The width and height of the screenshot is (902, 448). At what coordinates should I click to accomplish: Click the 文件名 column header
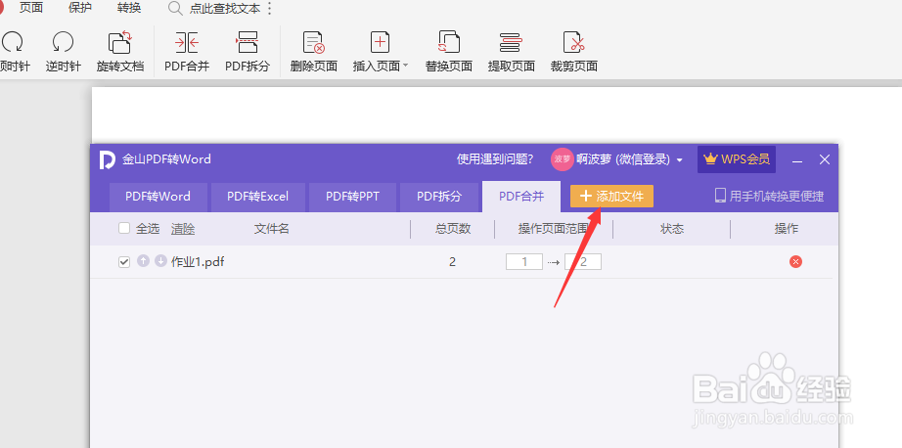tap(272, 229)
